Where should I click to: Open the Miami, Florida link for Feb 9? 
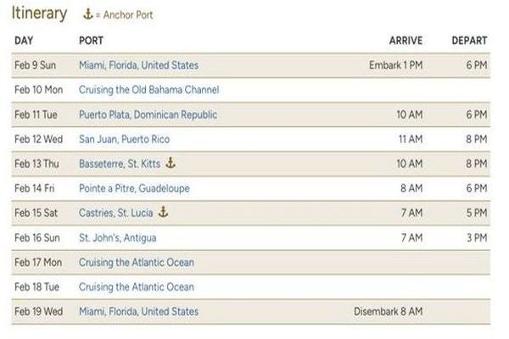[138, 64]
